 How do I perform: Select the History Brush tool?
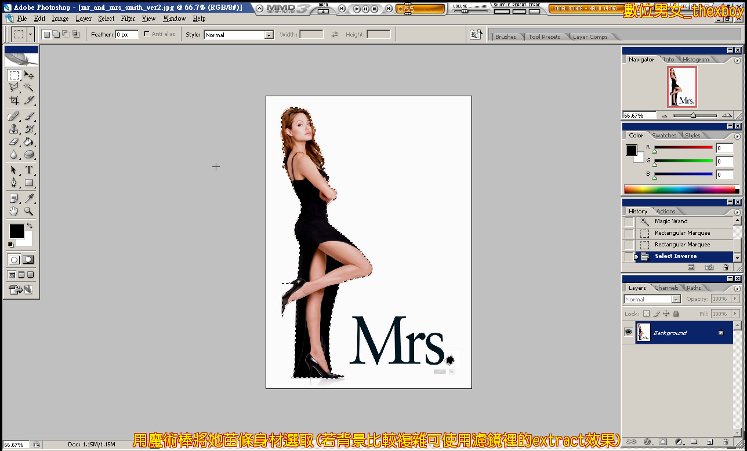pos(29,129)
